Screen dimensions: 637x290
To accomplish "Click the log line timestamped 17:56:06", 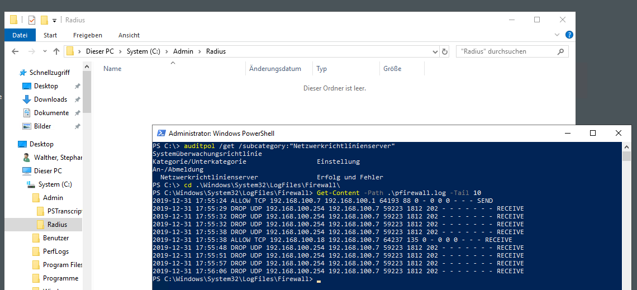I will tap(338, 272).
